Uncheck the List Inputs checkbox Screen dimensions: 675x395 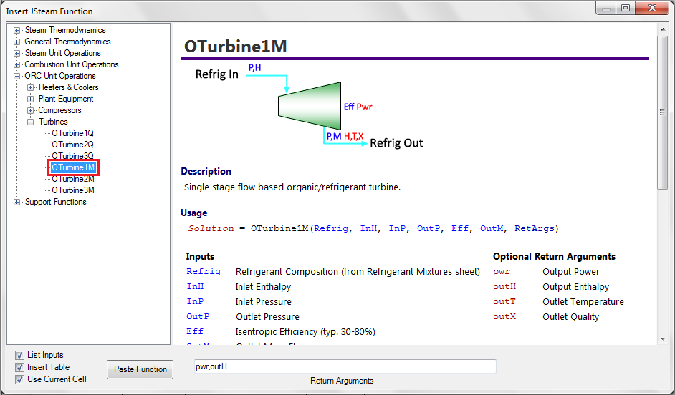coord(19,355)
